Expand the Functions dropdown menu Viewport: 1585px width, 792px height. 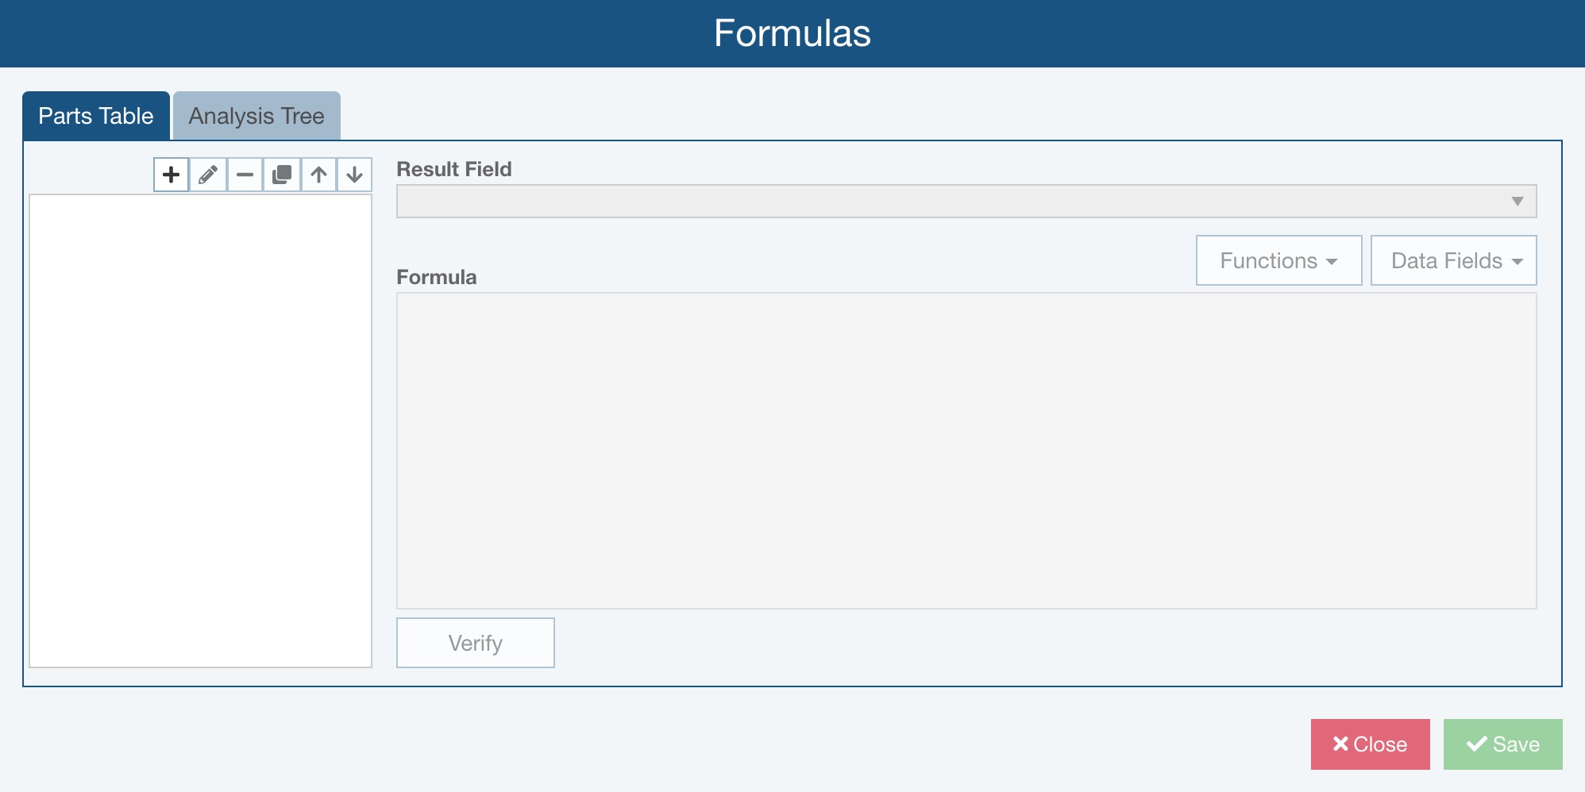[x=1278, y=260]
